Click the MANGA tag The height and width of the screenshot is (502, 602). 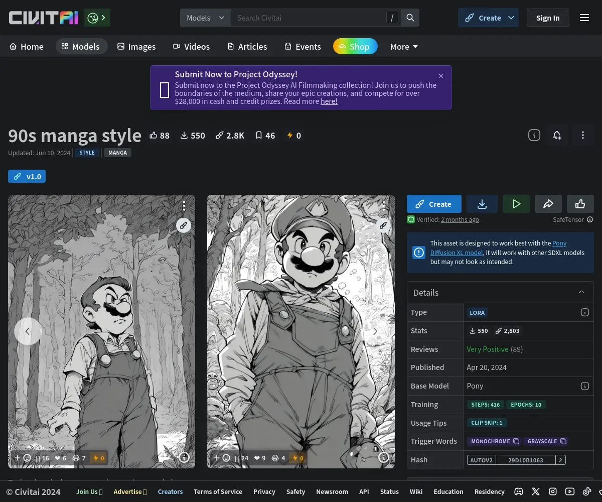[117, 153]
